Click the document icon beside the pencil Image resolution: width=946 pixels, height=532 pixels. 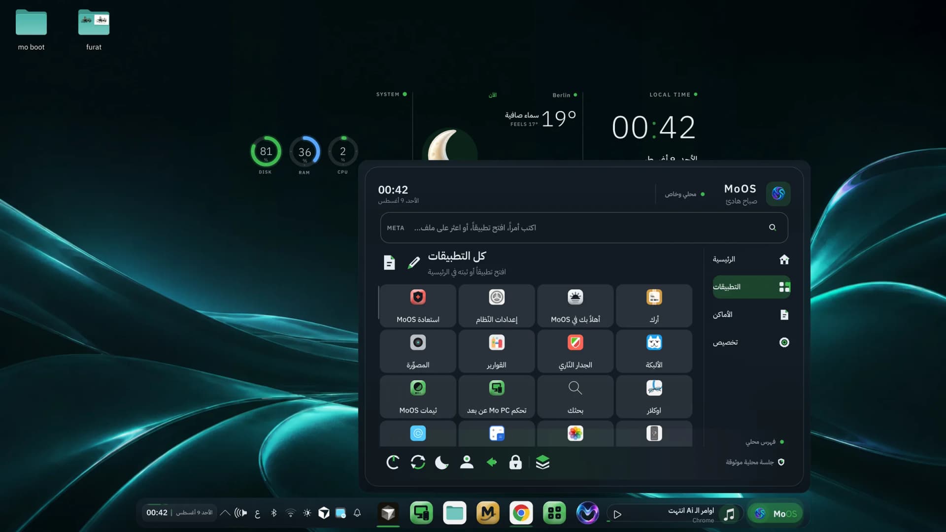click(389, 263)
